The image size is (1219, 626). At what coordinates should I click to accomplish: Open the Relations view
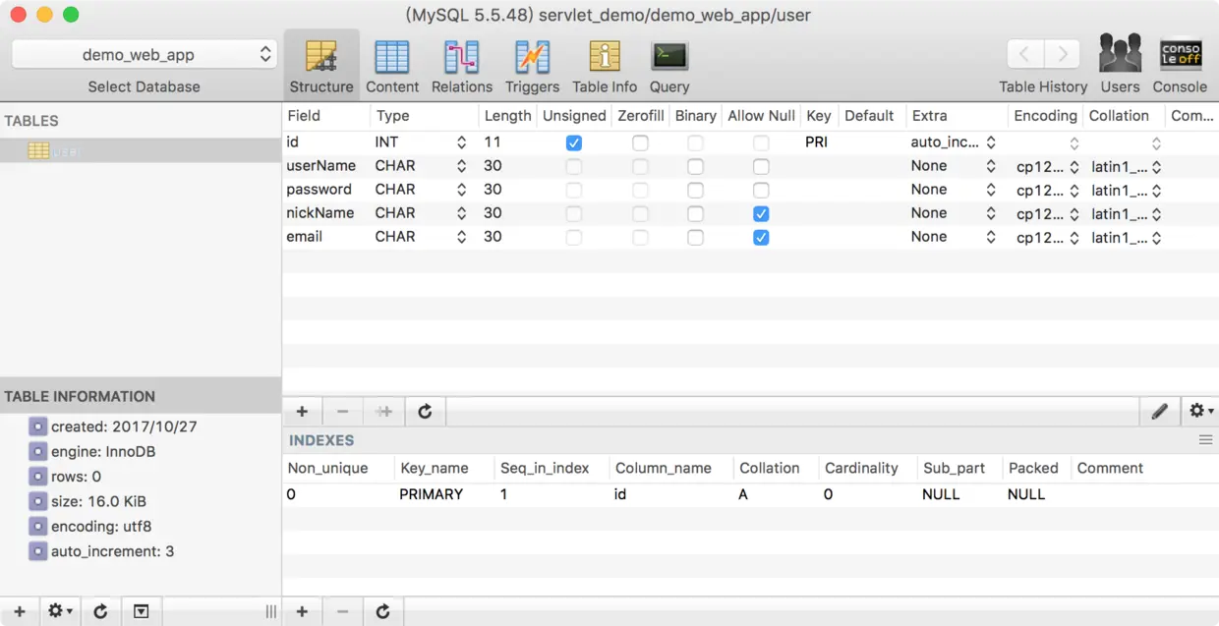462,66
